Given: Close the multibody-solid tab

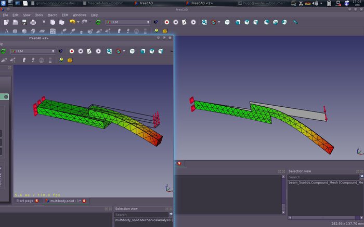Looking at the screenshot, I should click(84, 201).
